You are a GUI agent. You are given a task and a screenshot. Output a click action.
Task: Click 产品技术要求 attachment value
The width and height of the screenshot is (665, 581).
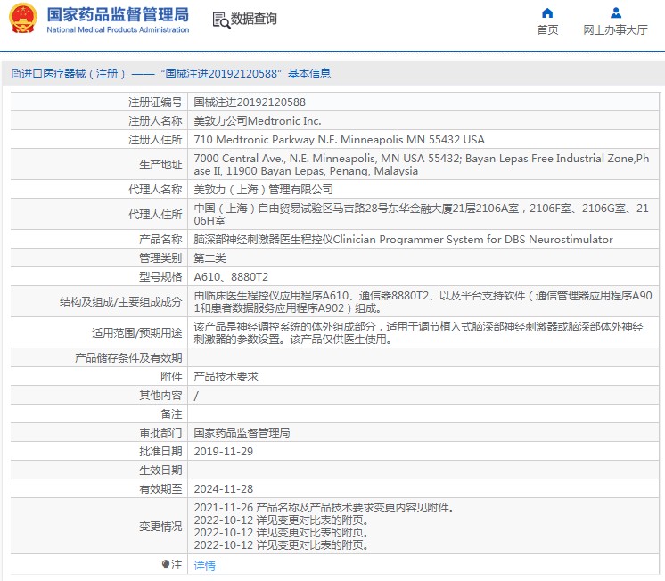pyautogui.click(x=226, y=377)
